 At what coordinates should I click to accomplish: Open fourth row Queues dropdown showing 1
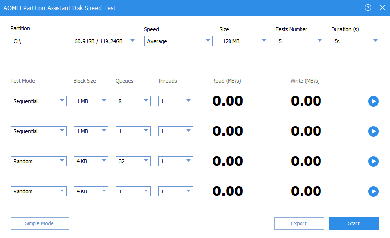coord(133,191)
